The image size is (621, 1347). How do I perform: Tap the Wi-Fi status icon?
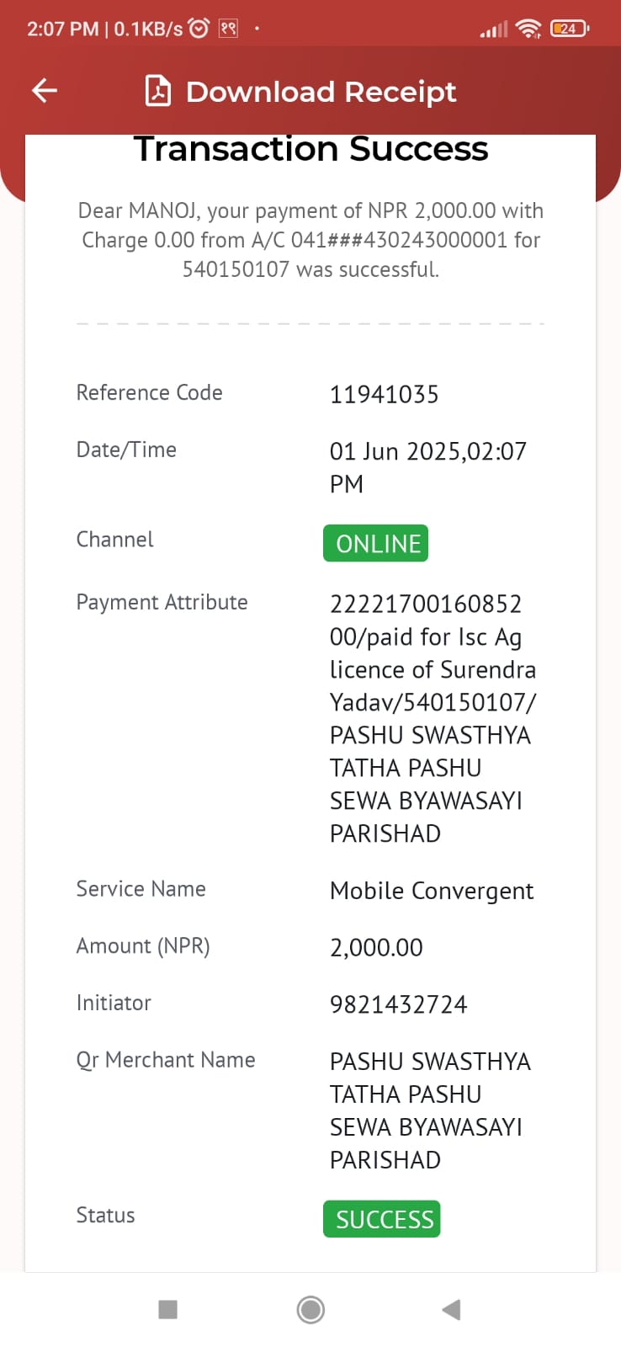(x=528, y=29)
